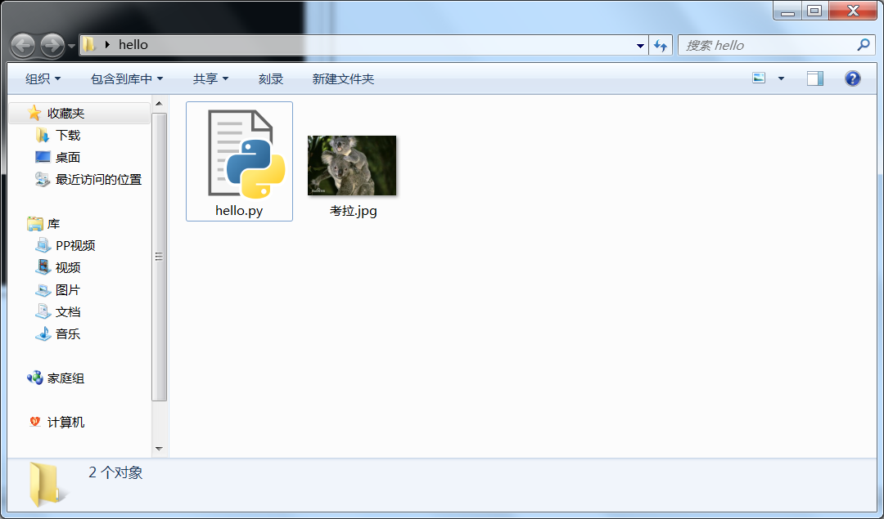This screenshot has width=884, height=519.
Task: Open 最近访问的位置 in navigation pane
Action: point(98,180)
